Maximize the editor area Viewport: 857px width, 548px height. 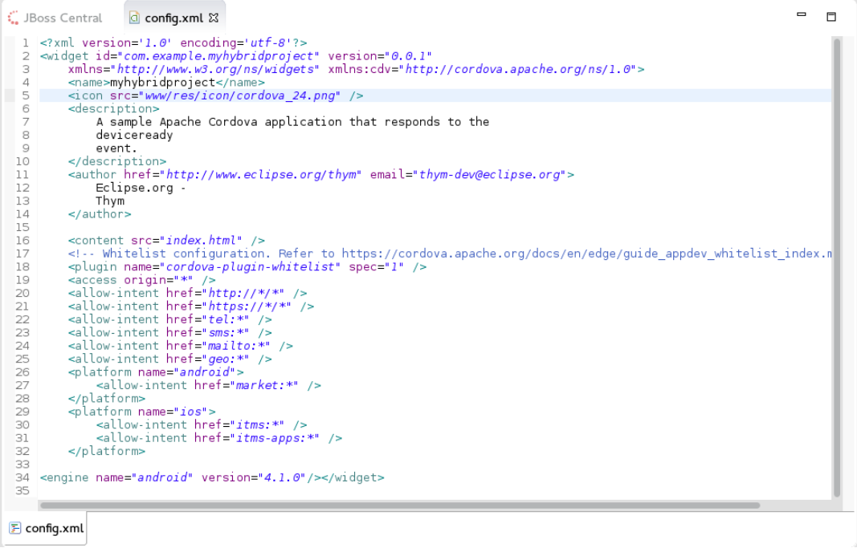tap(831, 16)
